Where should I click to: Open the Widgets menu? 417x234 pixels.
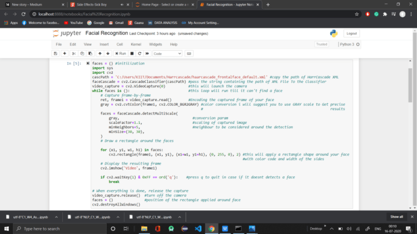tap(156, 44)
